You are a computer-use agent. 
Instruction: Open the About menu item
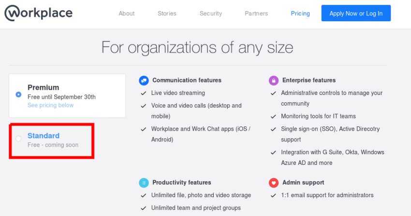(127, 13)
